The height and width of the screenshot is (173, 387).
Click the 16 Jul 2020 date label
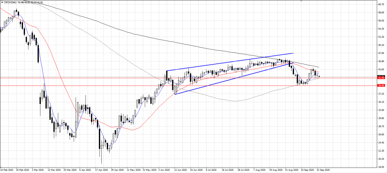(228, 170)
